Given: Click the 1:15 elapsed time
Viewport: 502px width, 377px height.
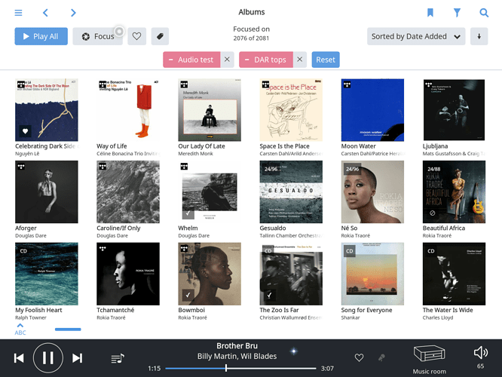Looking at the screenshot, I should click(154, 369).
